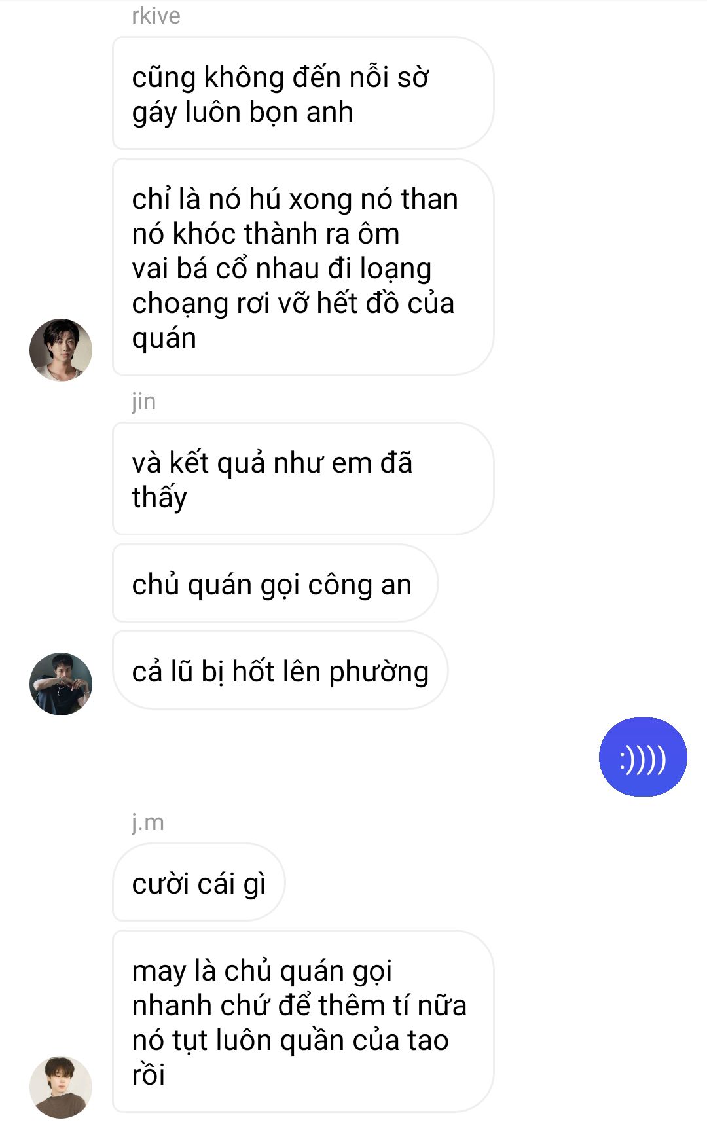Screen dimensions: 707x1122
Task: Click the 'nó tụt luôn quần của tao' line
Action: click(290, 1040)
